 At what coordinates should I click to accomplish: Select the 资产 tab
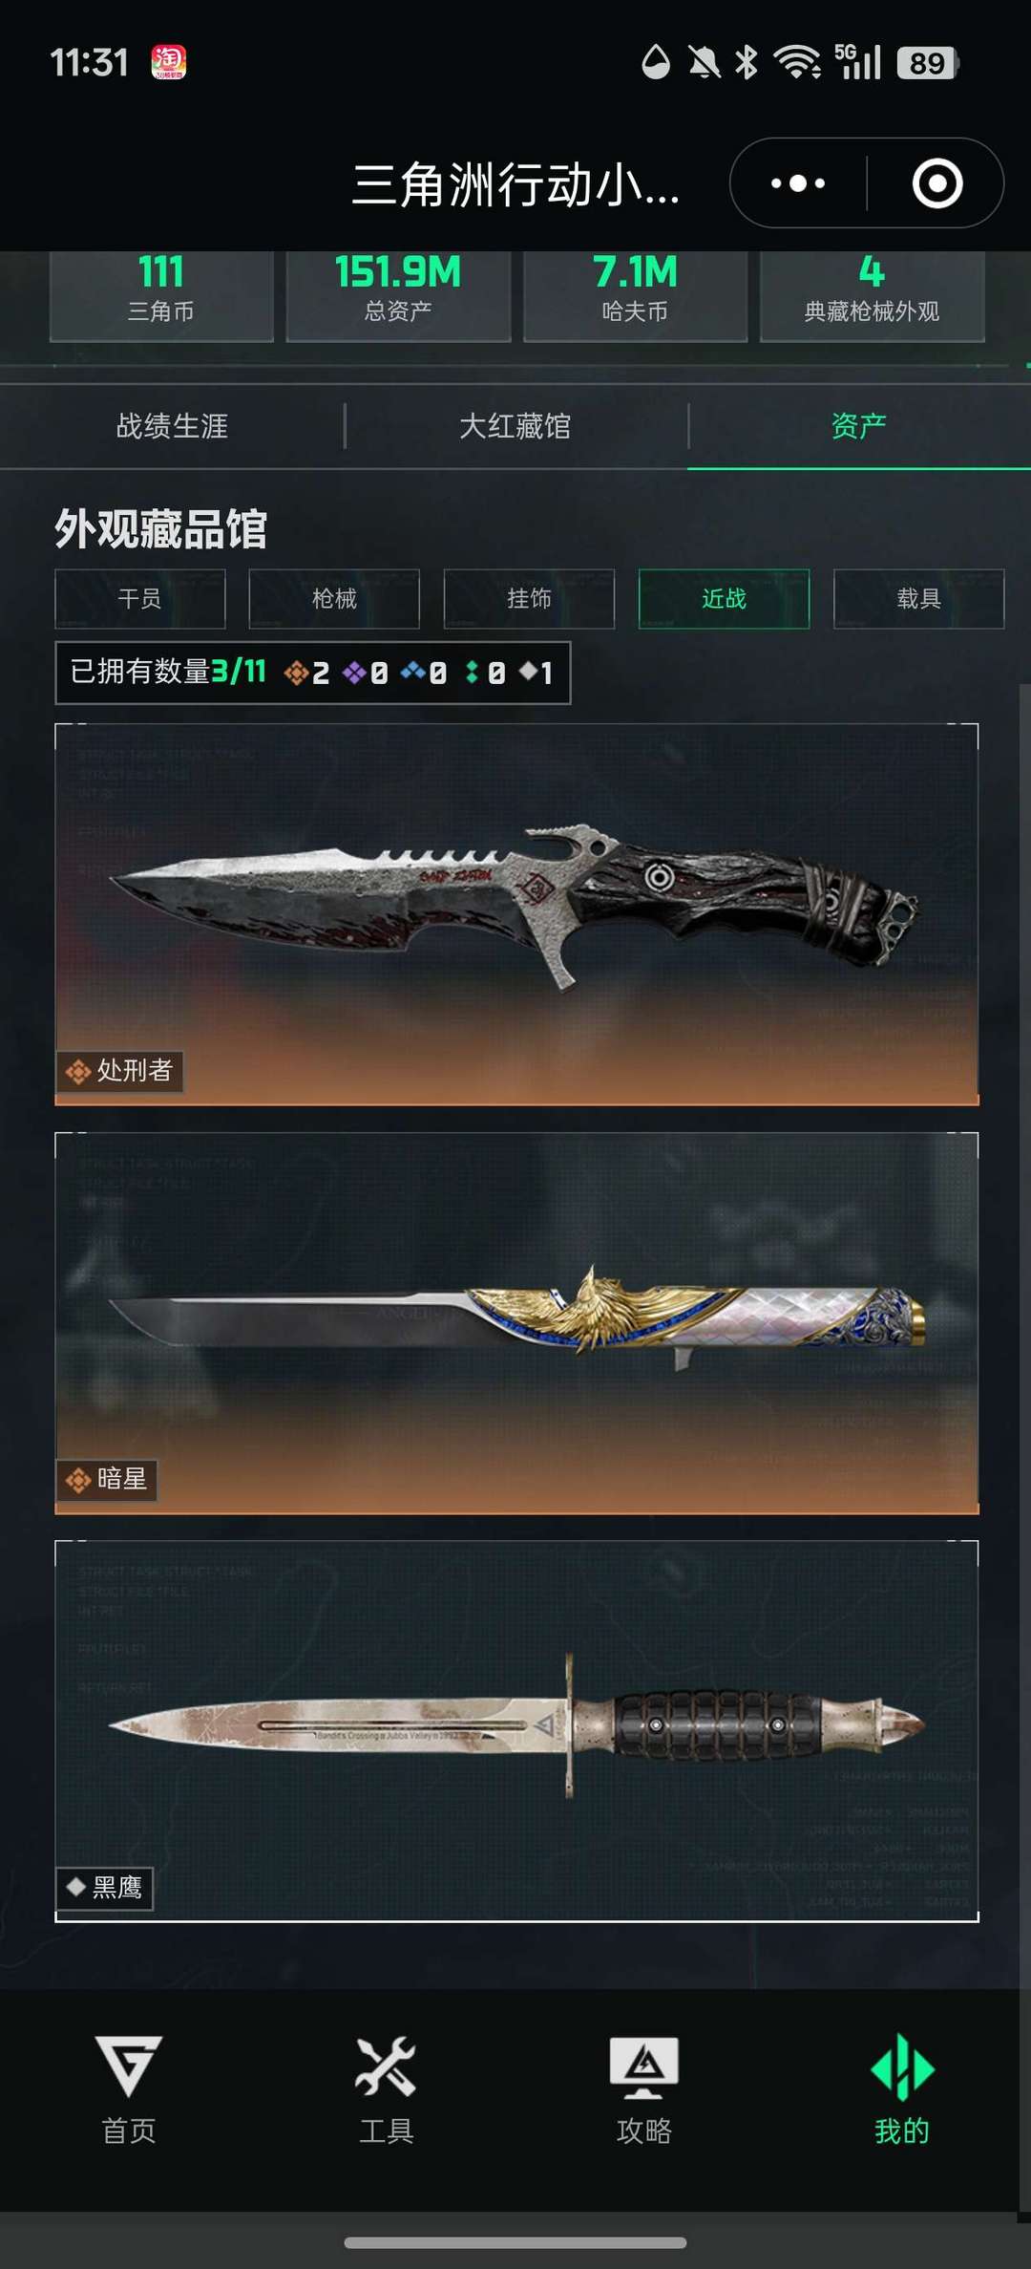tap(859, 426)
